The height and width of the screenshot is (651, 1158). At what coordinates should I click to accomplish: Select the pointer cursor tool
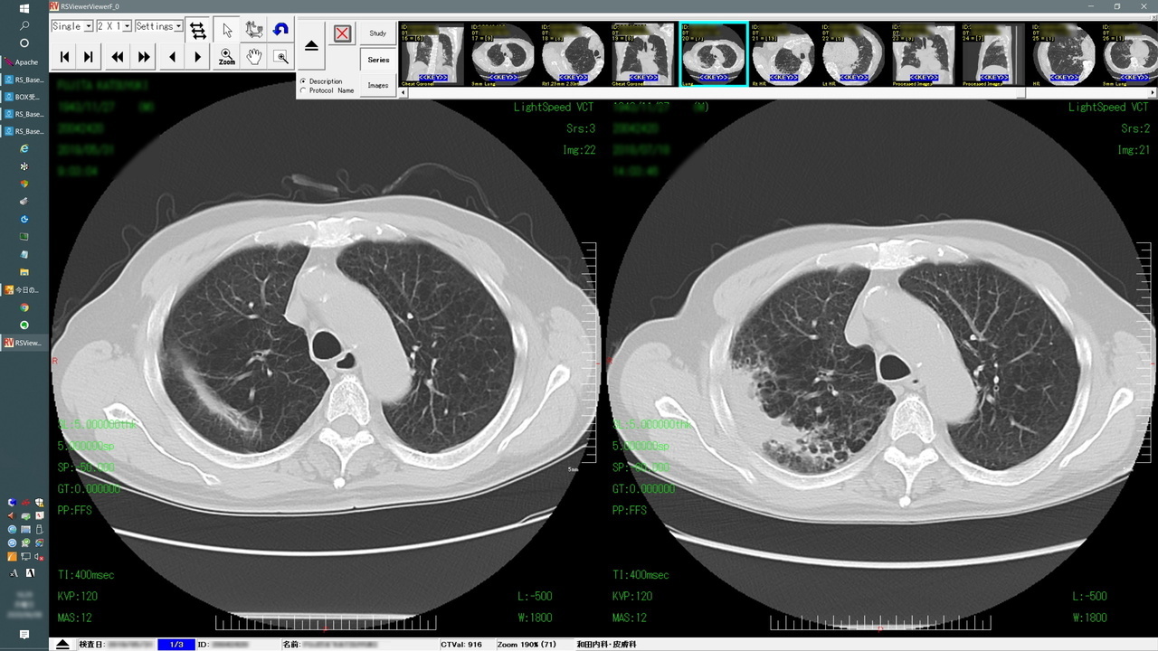click(x=227, y=29)
